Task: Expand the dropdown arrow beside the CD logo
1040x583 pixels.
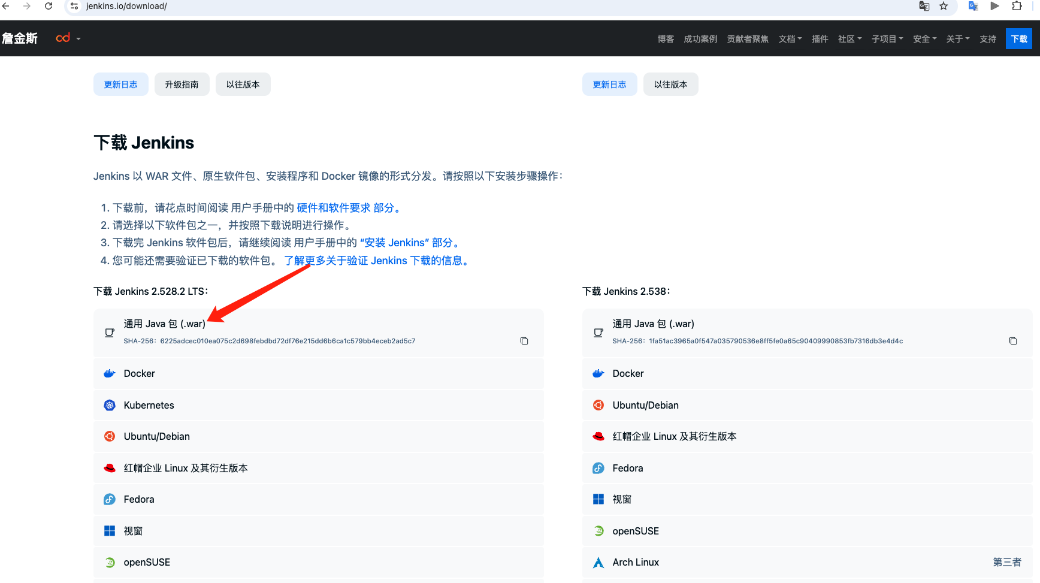Action: tap(78, 39)
